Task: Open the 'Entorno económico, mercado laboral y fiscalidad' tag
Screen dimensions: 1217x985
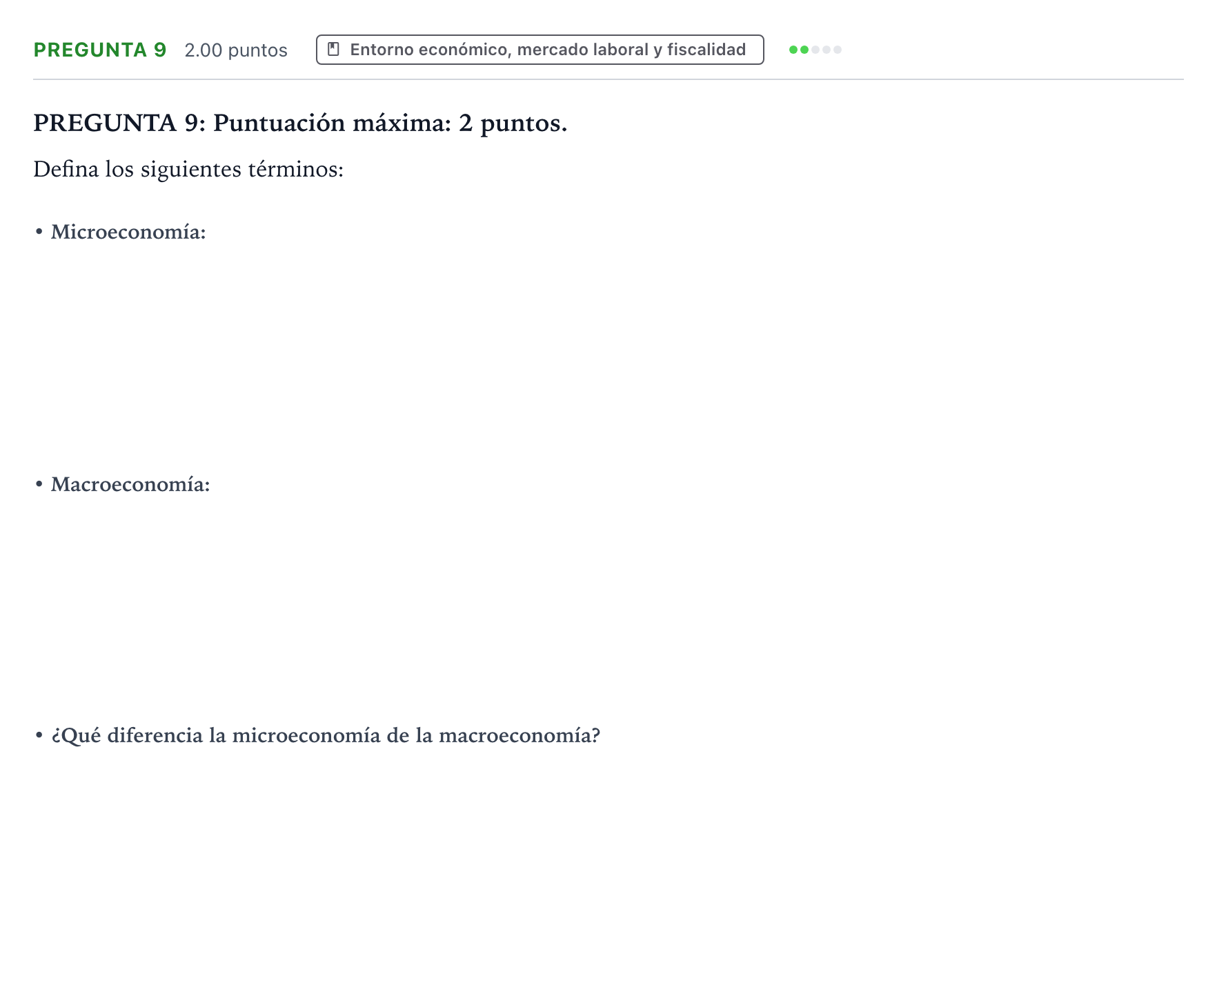Action: click(540, 50)
